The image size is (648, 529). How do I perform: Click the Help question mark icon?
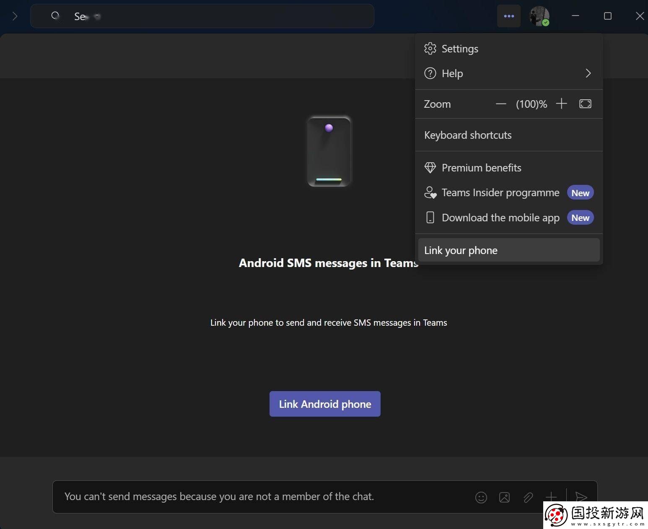coord(430,73)
